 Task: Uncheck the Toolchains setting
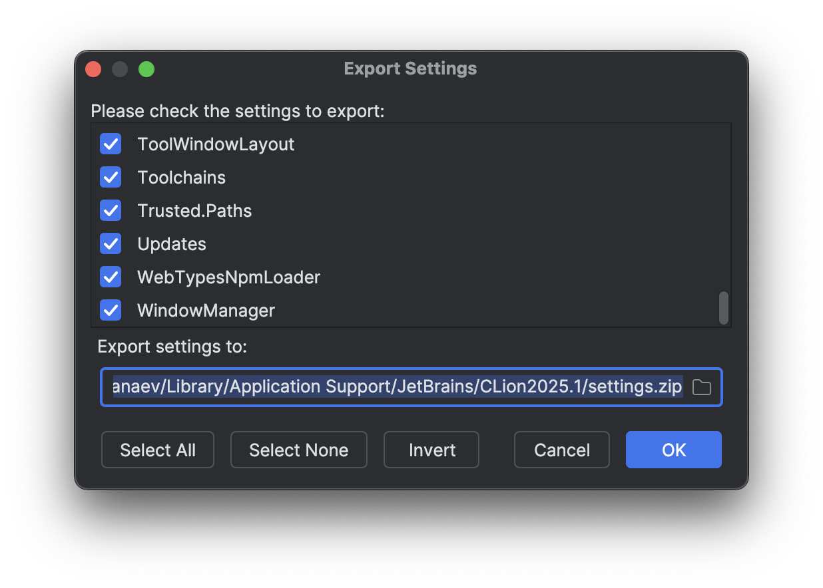(111, 177)
